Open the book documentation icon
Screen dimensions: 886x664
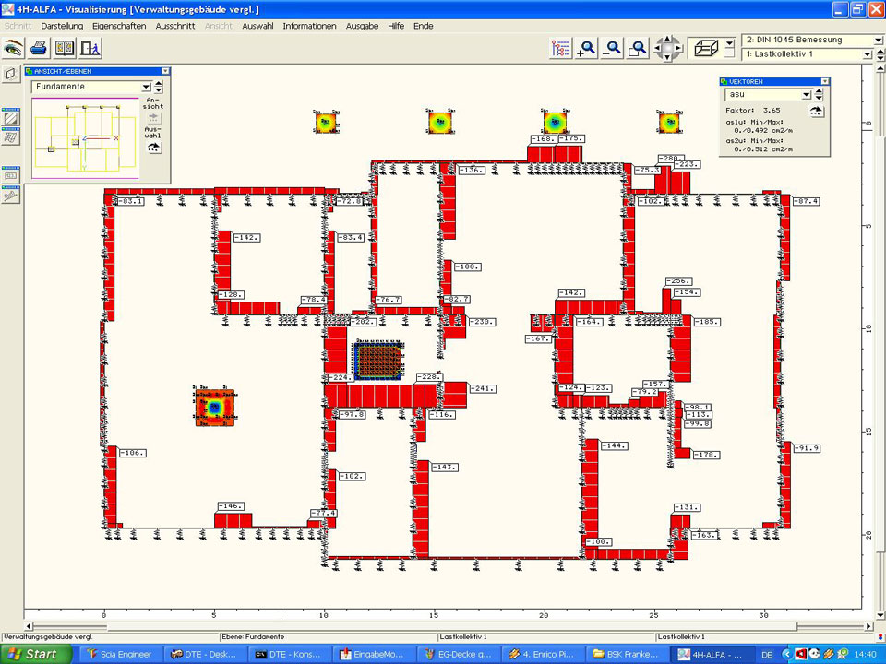point(65,48)
